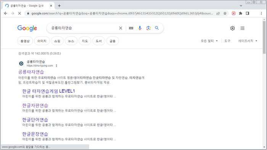Filter results by 금융
The height and width of the screenshot is (150, 267).
pos(113,41)
